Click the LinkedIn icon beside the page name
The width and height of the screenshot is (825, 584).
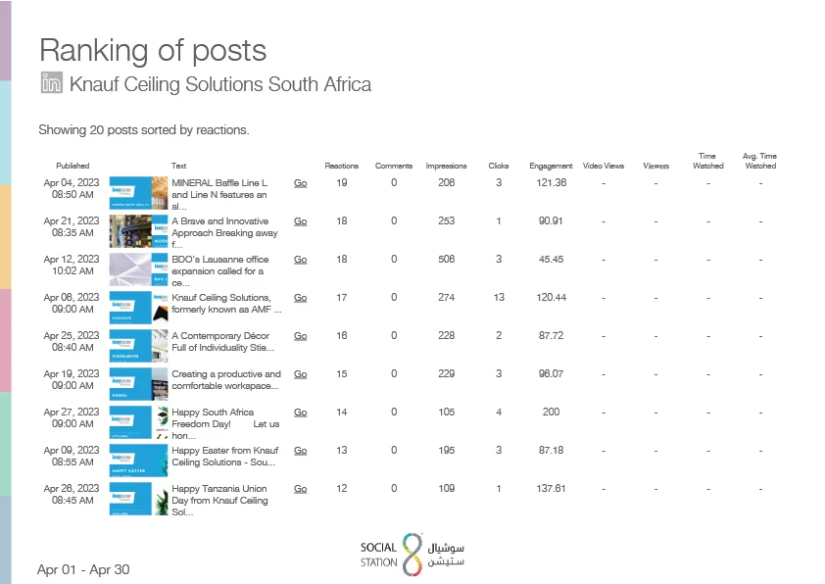51,83
